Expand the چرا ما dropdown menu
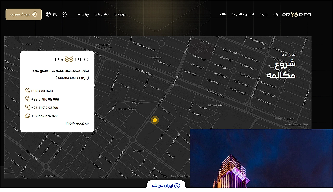 [83, 14]
